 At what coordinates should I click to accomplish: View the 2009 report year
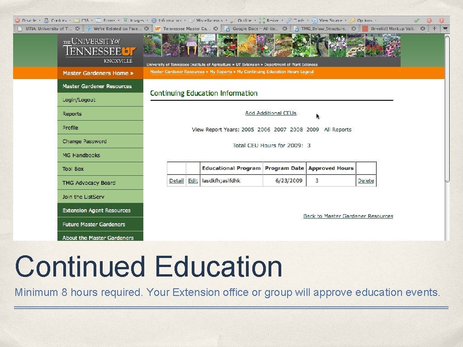pyautogui.click(x=312, y=130)
